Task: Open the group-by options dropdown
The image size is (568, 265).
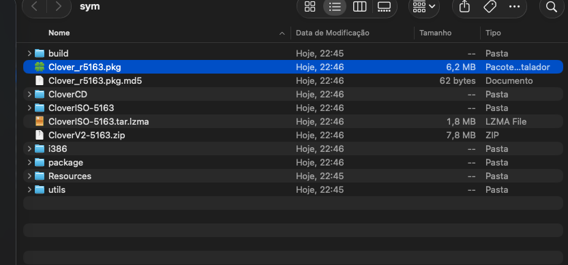Action: (x=424, y=7)
